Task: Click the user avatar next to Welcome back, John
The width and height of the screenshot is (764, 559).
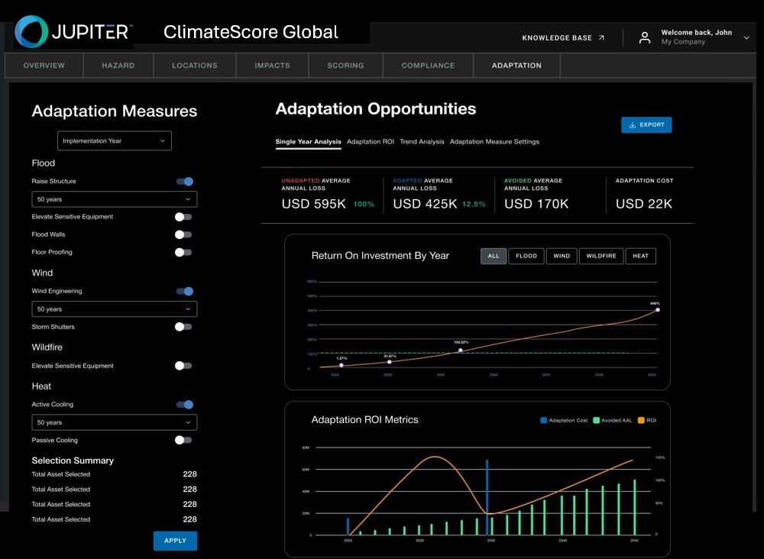Action: click(644, 37)
